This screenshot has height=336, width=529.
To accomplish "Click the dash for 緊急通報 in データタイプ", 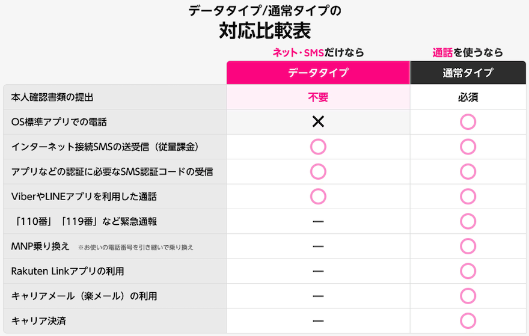I will click(x=318, y=222).
